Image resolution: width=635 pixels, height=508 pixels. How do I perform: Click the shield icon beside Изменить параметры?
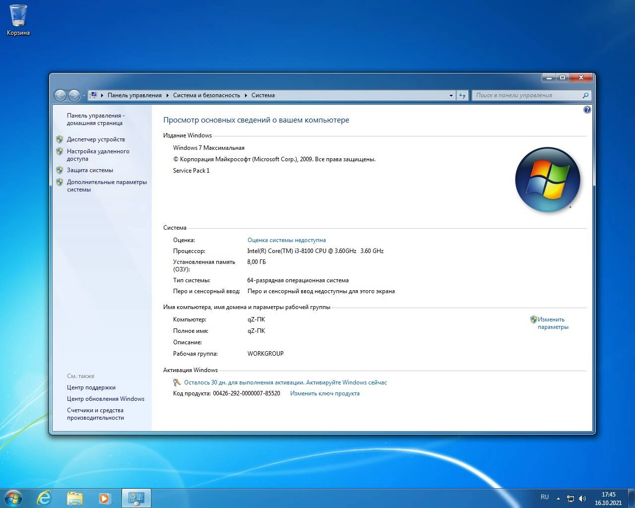534,319
